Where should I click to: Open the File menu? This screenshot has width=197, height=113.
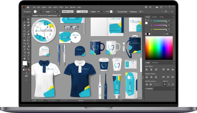(x=34, y=7)
